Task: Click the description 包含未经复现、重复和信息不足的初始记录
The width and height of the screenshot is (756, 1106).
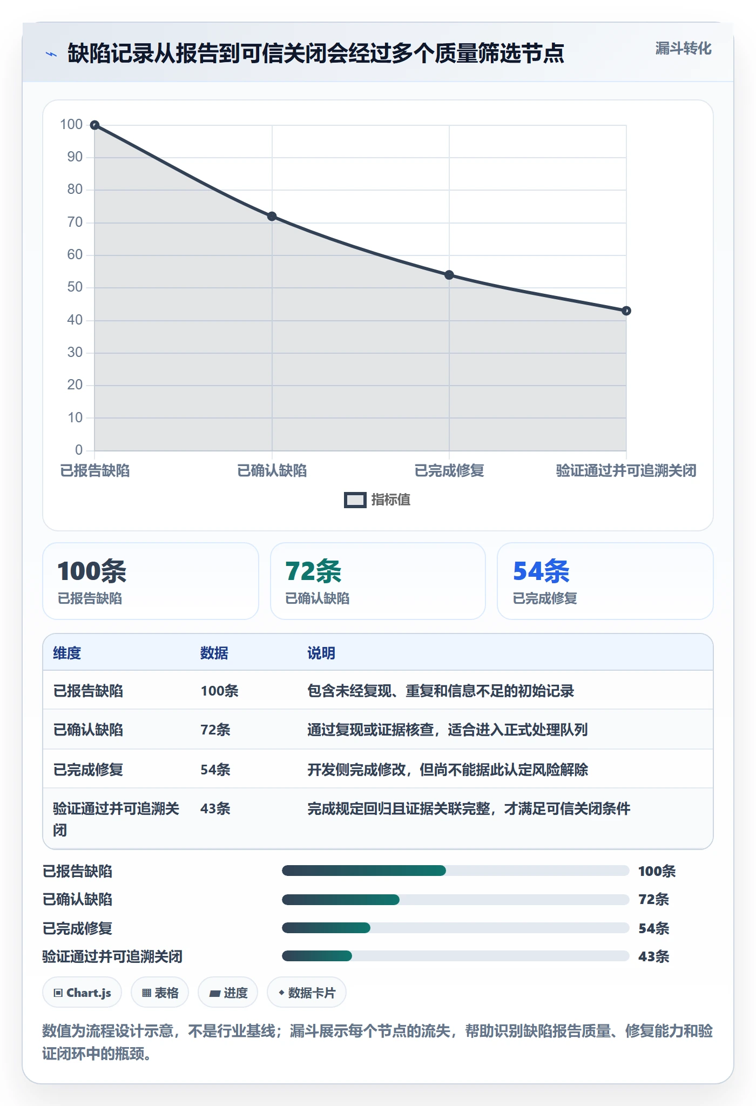Action: pyautogui.click(x=441, y=691)
